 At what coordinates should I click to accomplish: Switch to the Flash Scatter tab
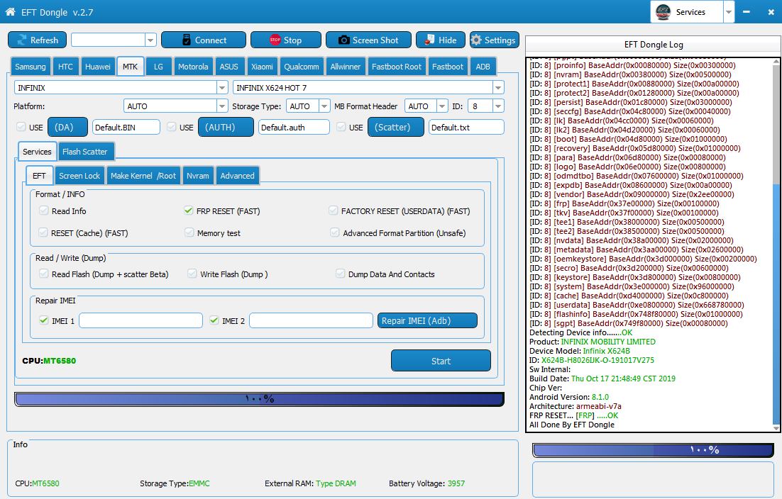[x=85, y=152]
